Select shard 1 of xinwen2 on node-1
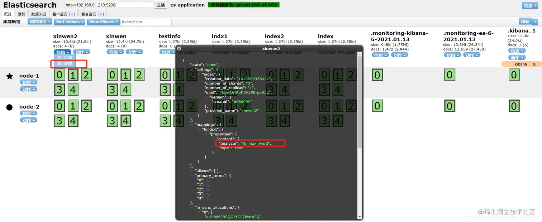The image size is (542, 222). 73,75
